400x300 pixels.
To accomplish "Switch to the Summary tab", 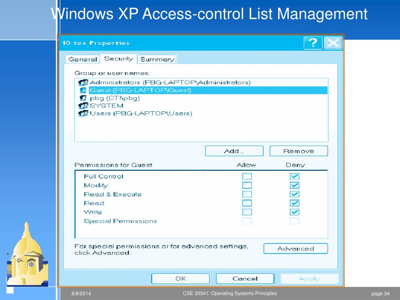I will coord(157,59).
